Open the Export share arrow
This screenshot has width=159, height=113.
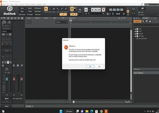(143, 9)
